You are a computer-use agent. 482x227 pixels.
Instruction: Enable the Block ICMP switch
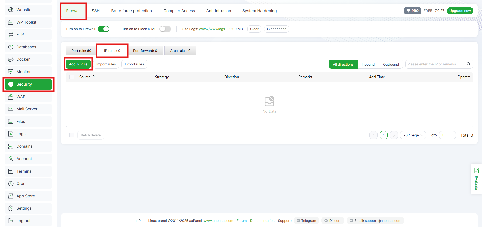pyautogui.click(x=165, y=29)
